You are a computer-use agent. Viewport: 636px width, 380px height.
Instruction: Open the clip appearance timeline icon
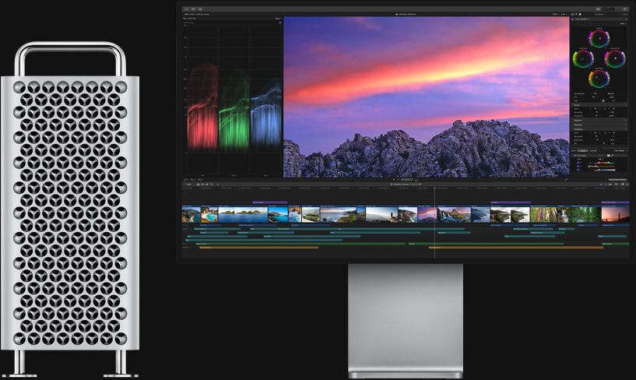click(616, 184)
